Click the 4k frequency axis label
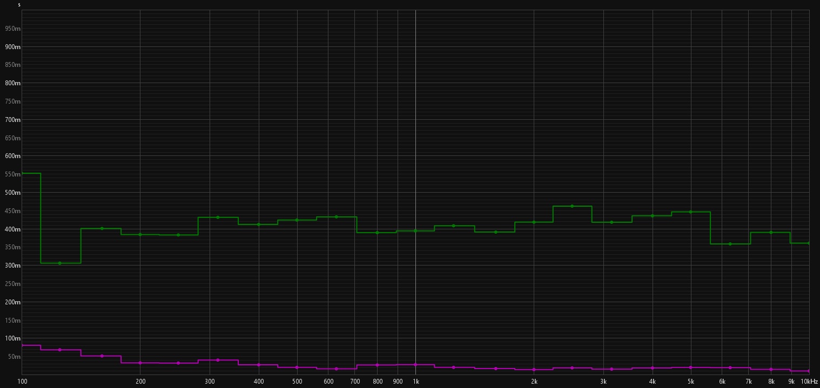This screenshot has width=820, height=388. pyautogui.click(x=653, y=382)
